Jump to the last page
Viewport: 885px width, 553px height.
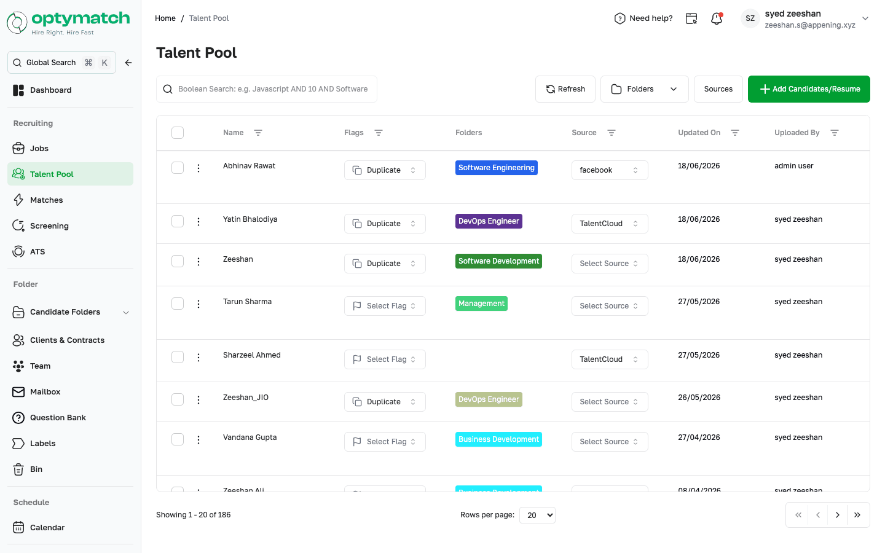[857, 516]
